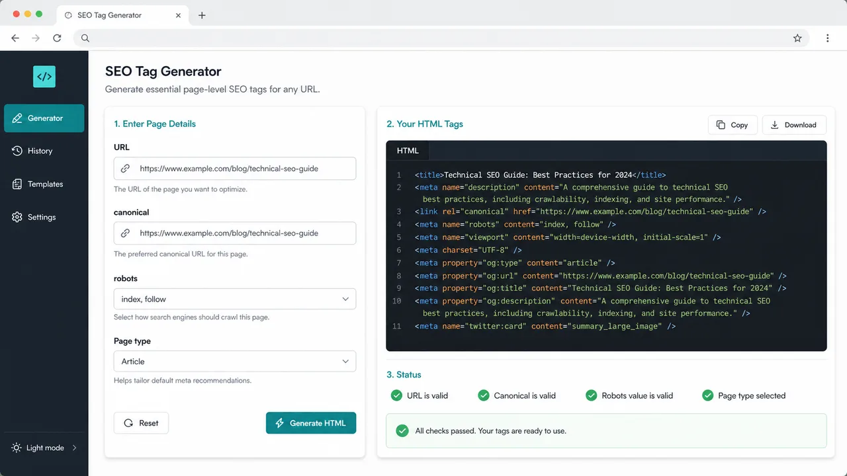
Task: Open the browser three-dot menu
Action: click(827, 38)
